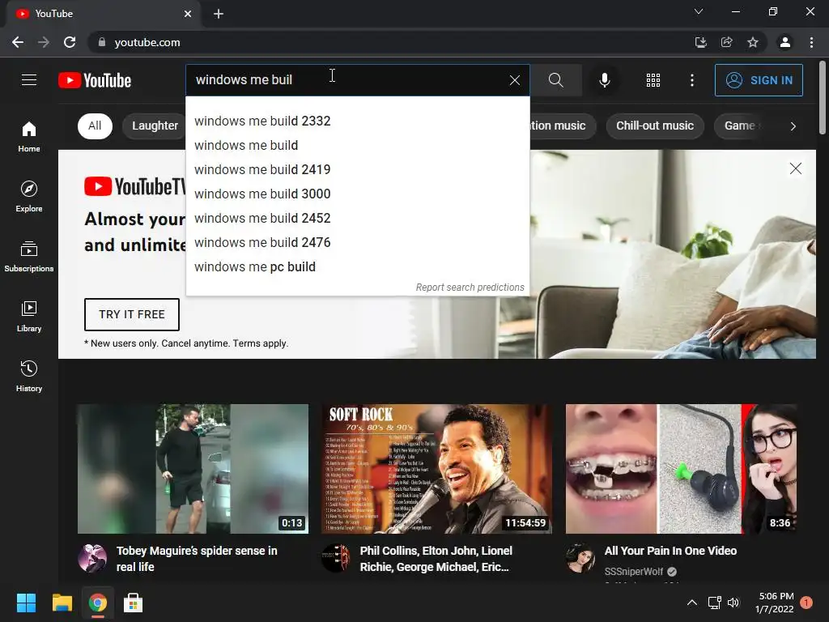Open the YouTube hamburger guide menu

[29, 80]
